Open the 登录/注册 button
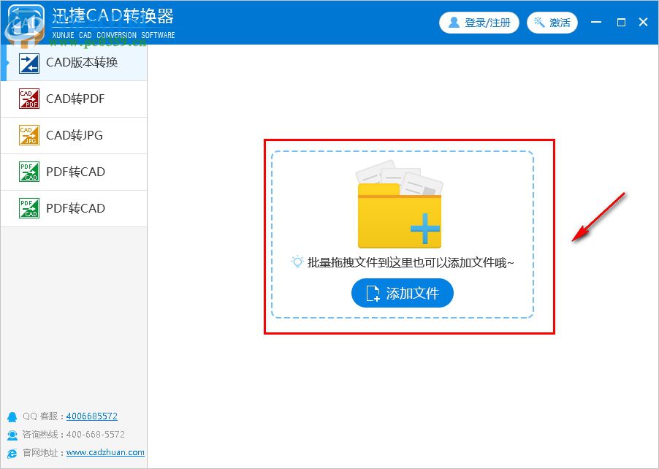 (x=479, y=23)
